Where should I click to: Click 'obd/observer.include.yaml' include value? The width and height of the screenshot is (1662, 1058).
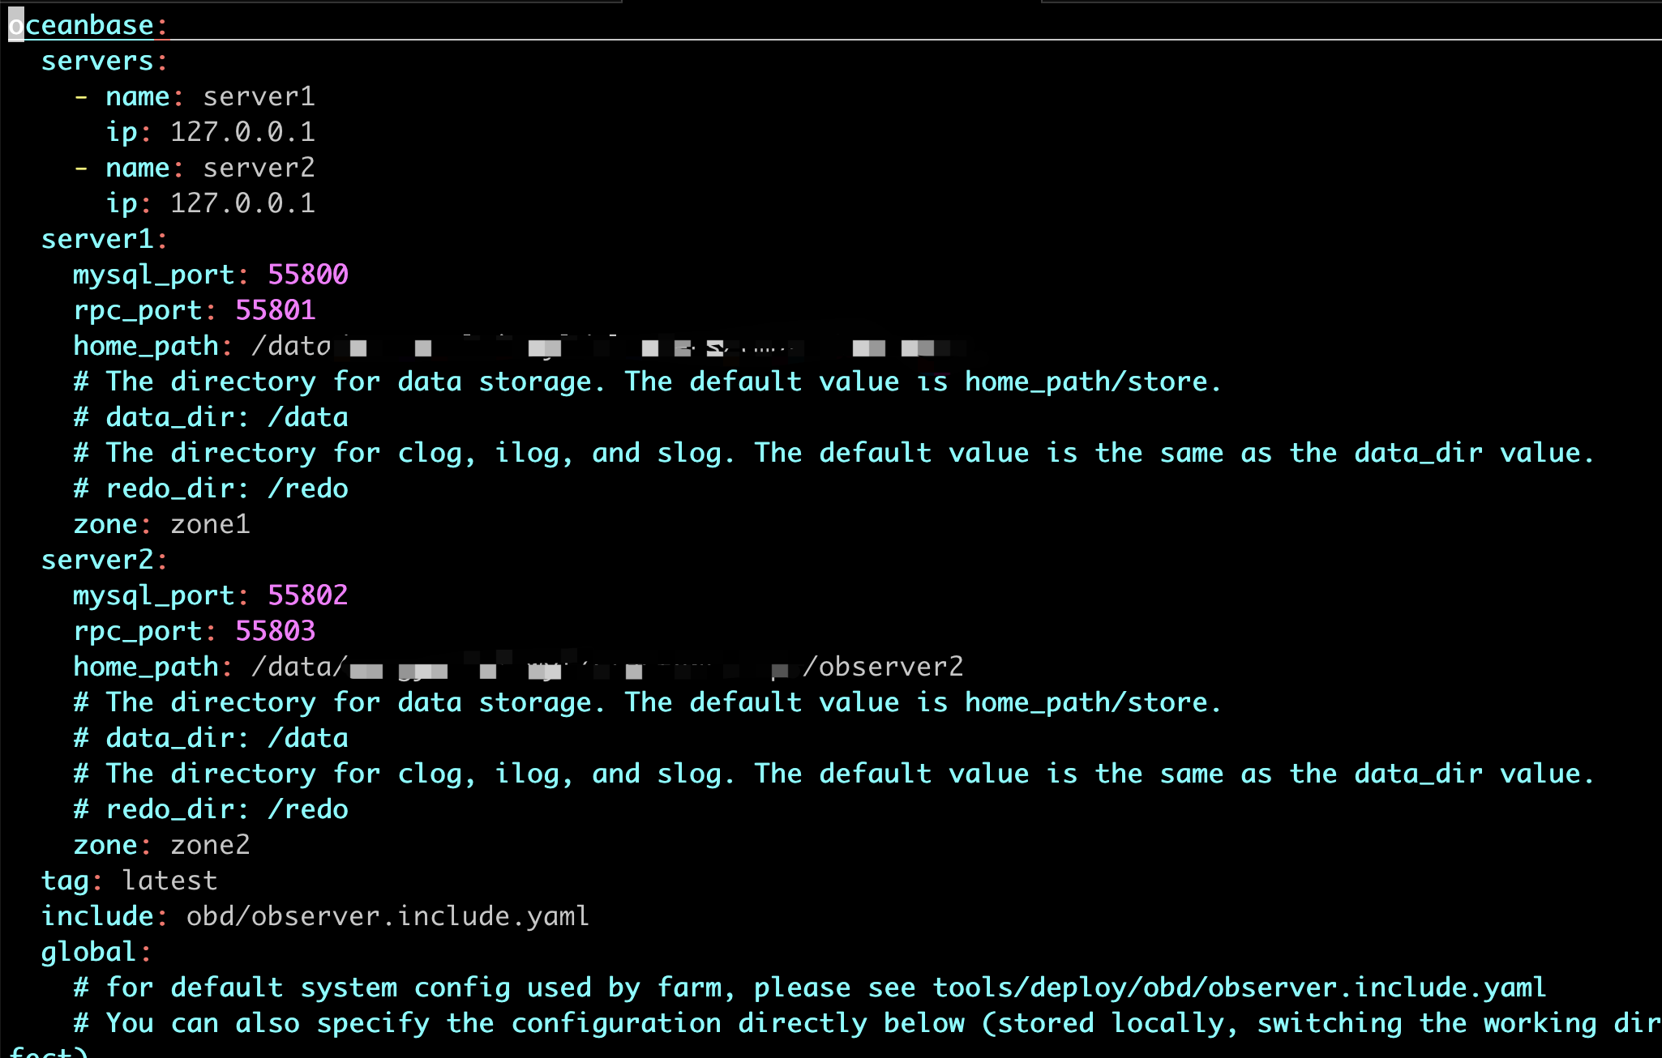388,916
